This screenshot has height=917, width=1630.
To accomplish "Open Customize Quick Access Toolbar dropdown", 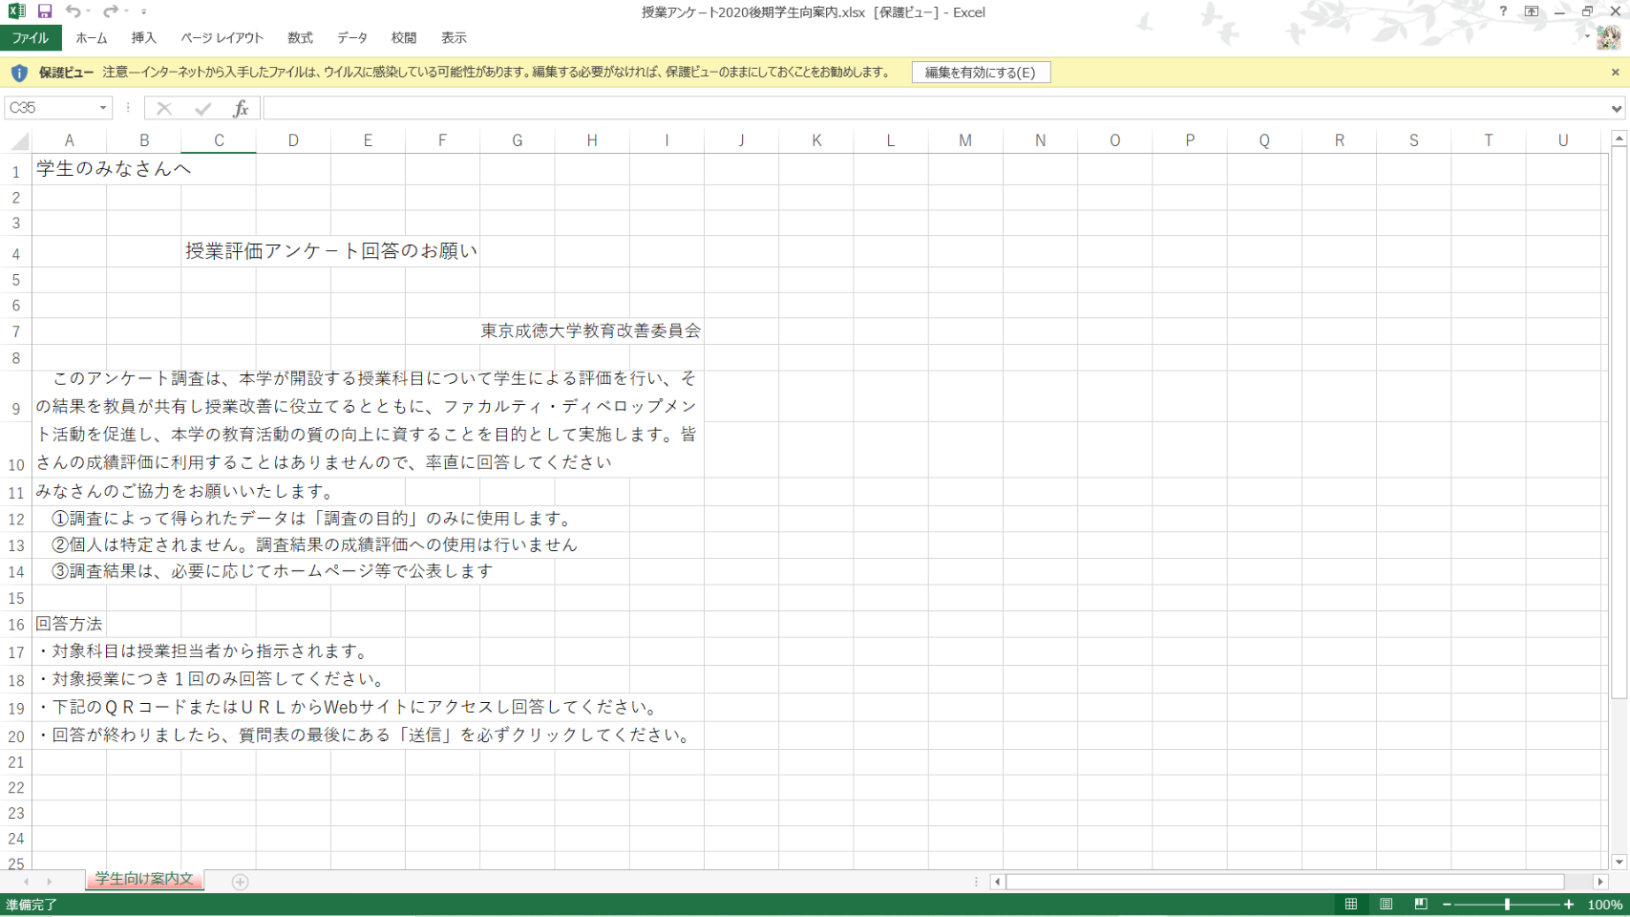I will point(144,11).
